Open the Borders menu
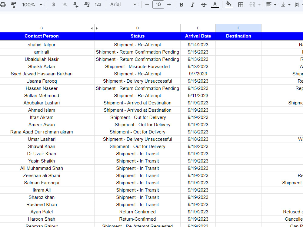The width and height of the screenshot is (303, 227). 241,5
